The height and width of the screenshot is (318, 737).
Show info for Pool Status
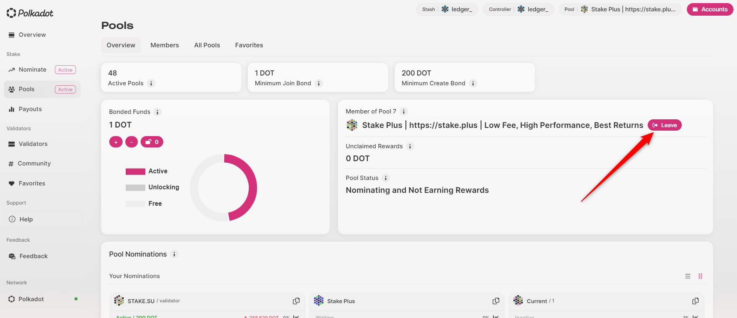pos(386,178)
